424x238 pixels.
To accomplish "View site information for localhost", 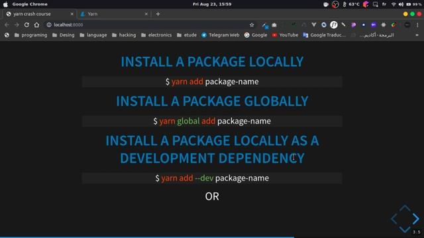I will pyautogui.click(x=49, y=25).
